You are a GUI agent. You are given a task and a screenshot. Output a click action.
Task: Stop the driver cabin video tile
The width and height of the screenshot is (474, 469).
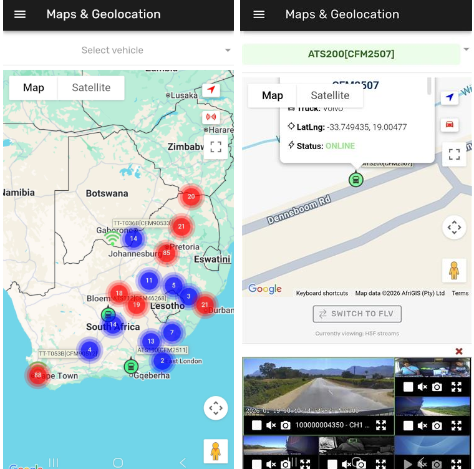(x=408, y=387)
